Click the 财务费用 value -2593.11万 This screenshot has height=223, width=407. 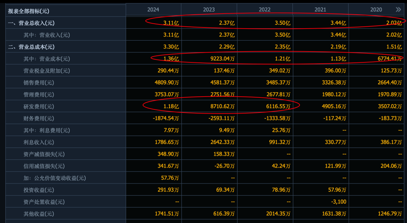tap(222, 118)
